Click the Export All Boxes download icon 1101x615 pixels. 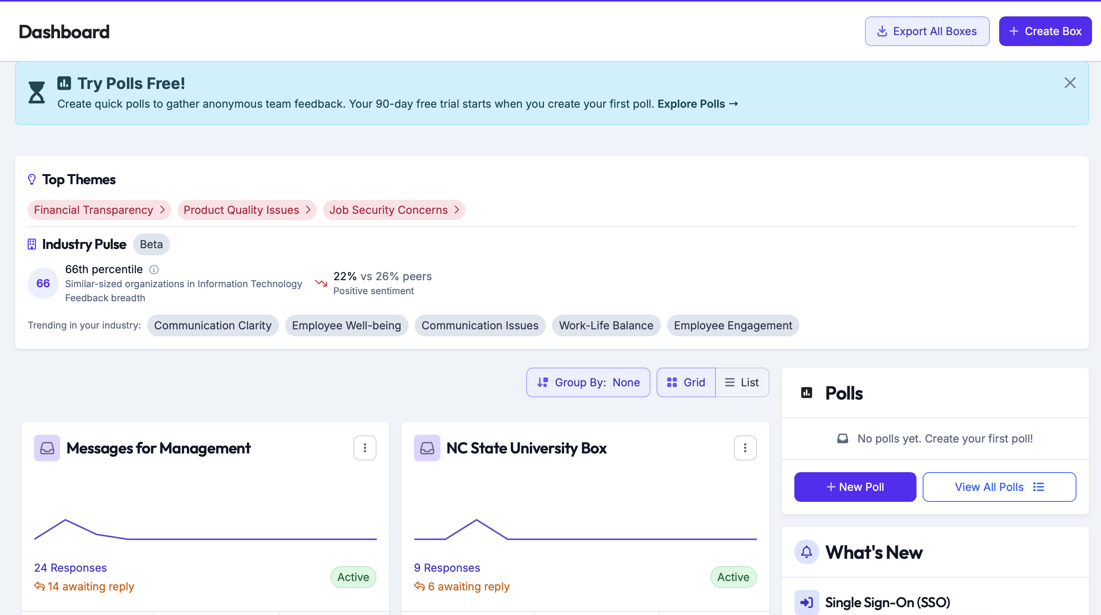(881, 31)
